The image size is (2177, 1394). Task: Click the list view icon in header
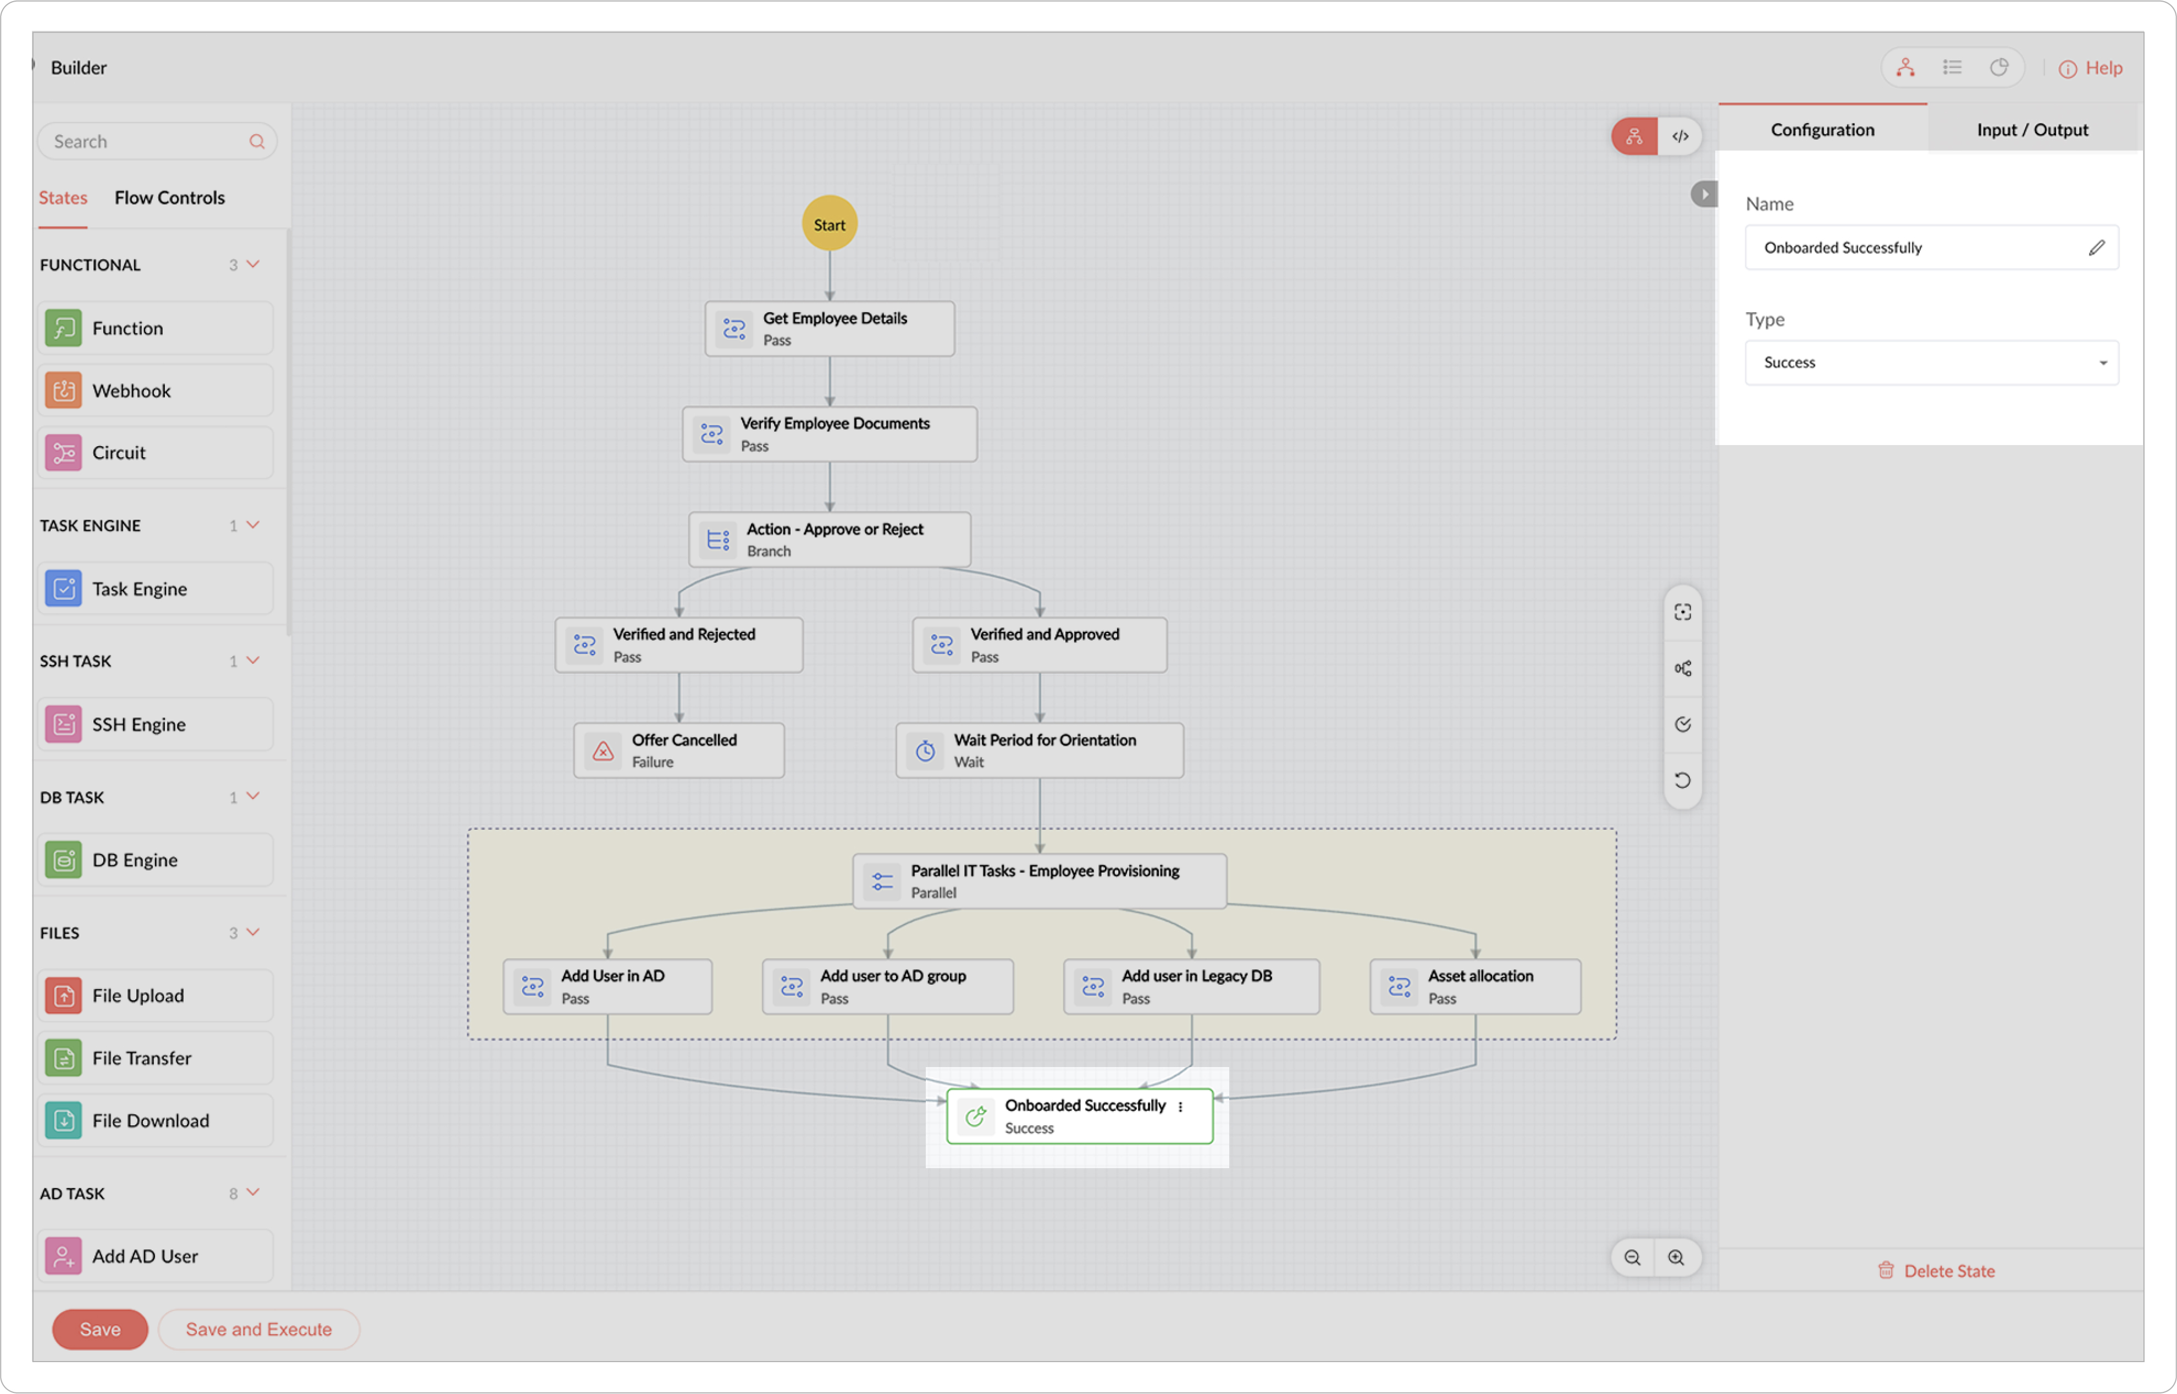[1952, 68]
